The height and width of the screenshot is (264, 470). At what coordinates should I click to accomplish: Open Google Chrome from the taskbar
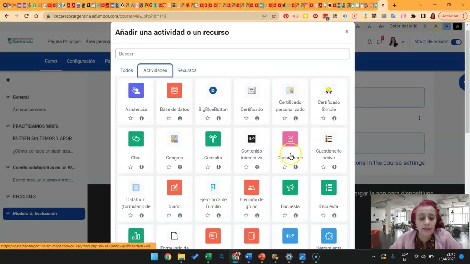click(167, 257)
